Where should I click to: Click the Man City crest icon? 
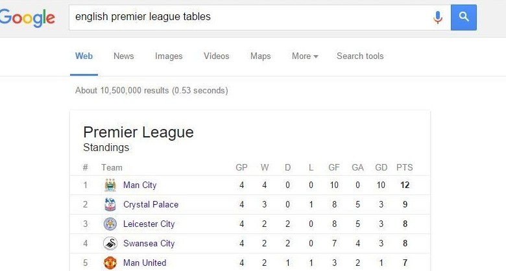pyautogui.click(x=110, y=185)
